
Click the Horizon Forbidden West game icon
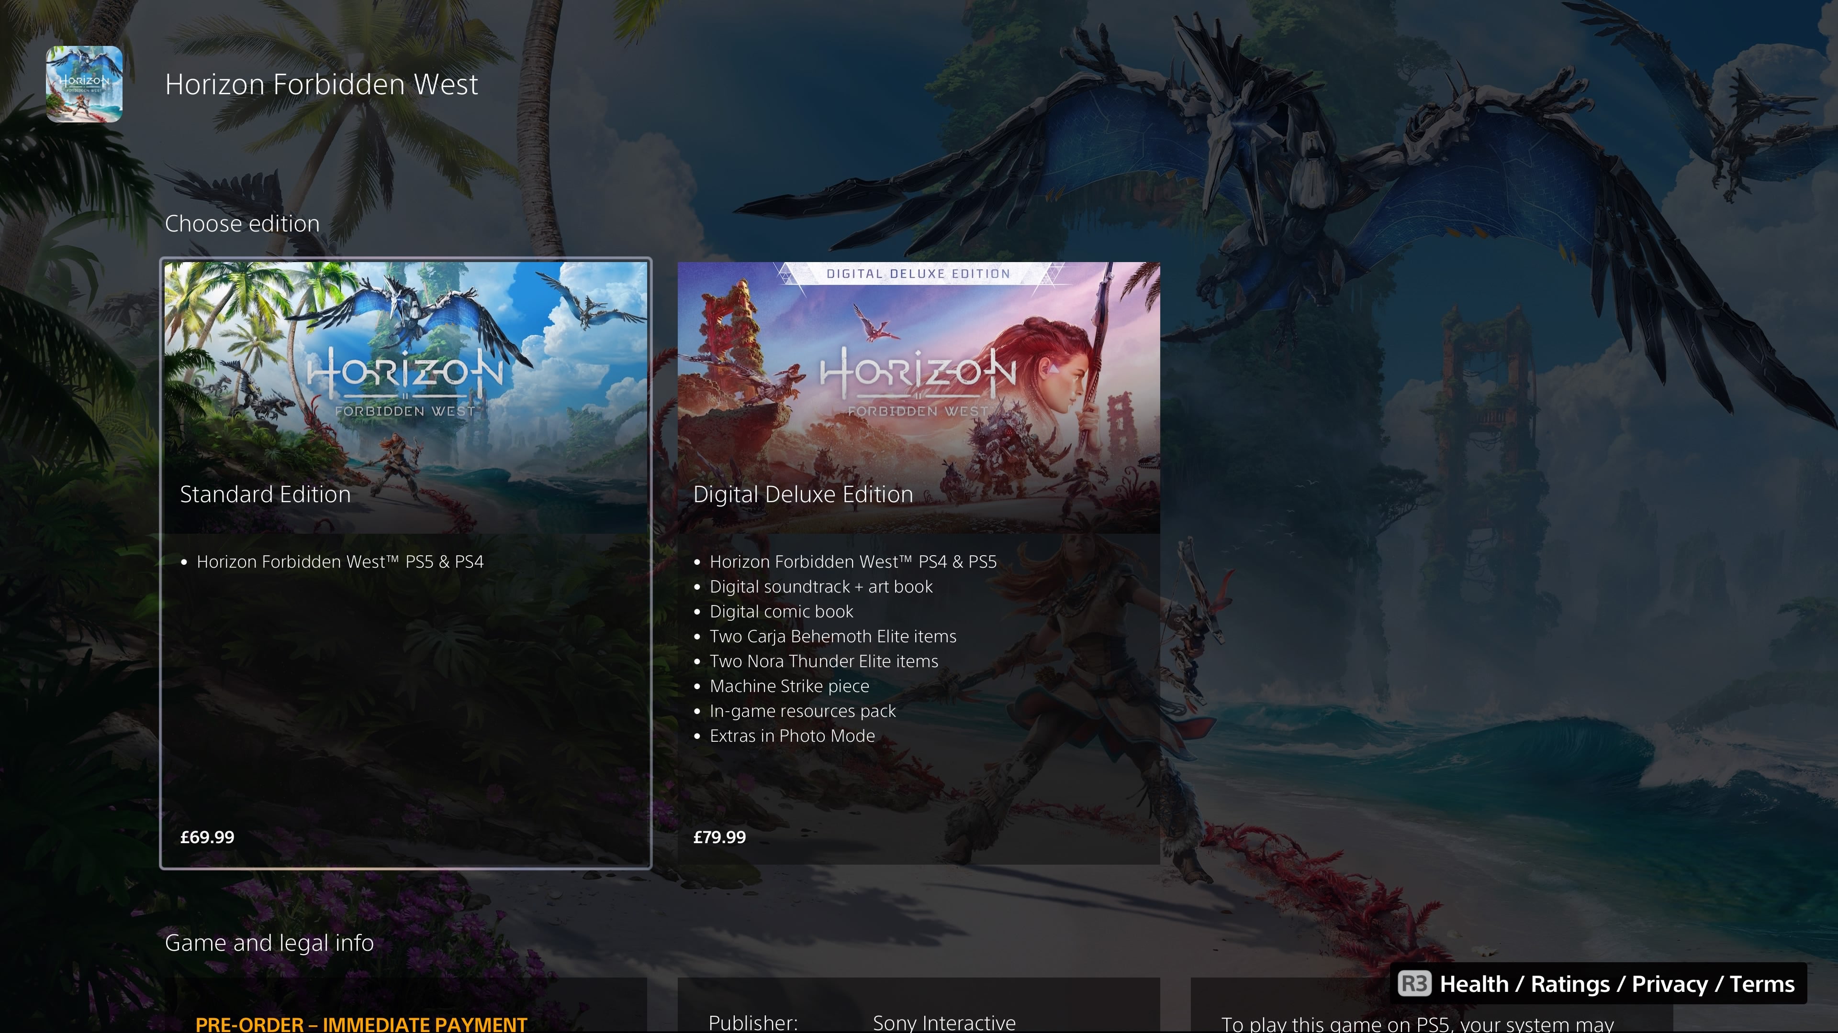point(84,84)
